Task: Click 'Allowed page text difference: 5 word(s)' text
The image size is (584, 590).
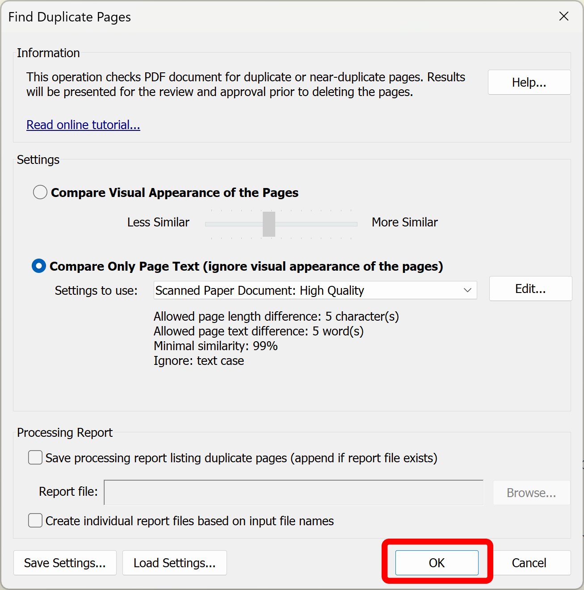Action: pos(259,331)
